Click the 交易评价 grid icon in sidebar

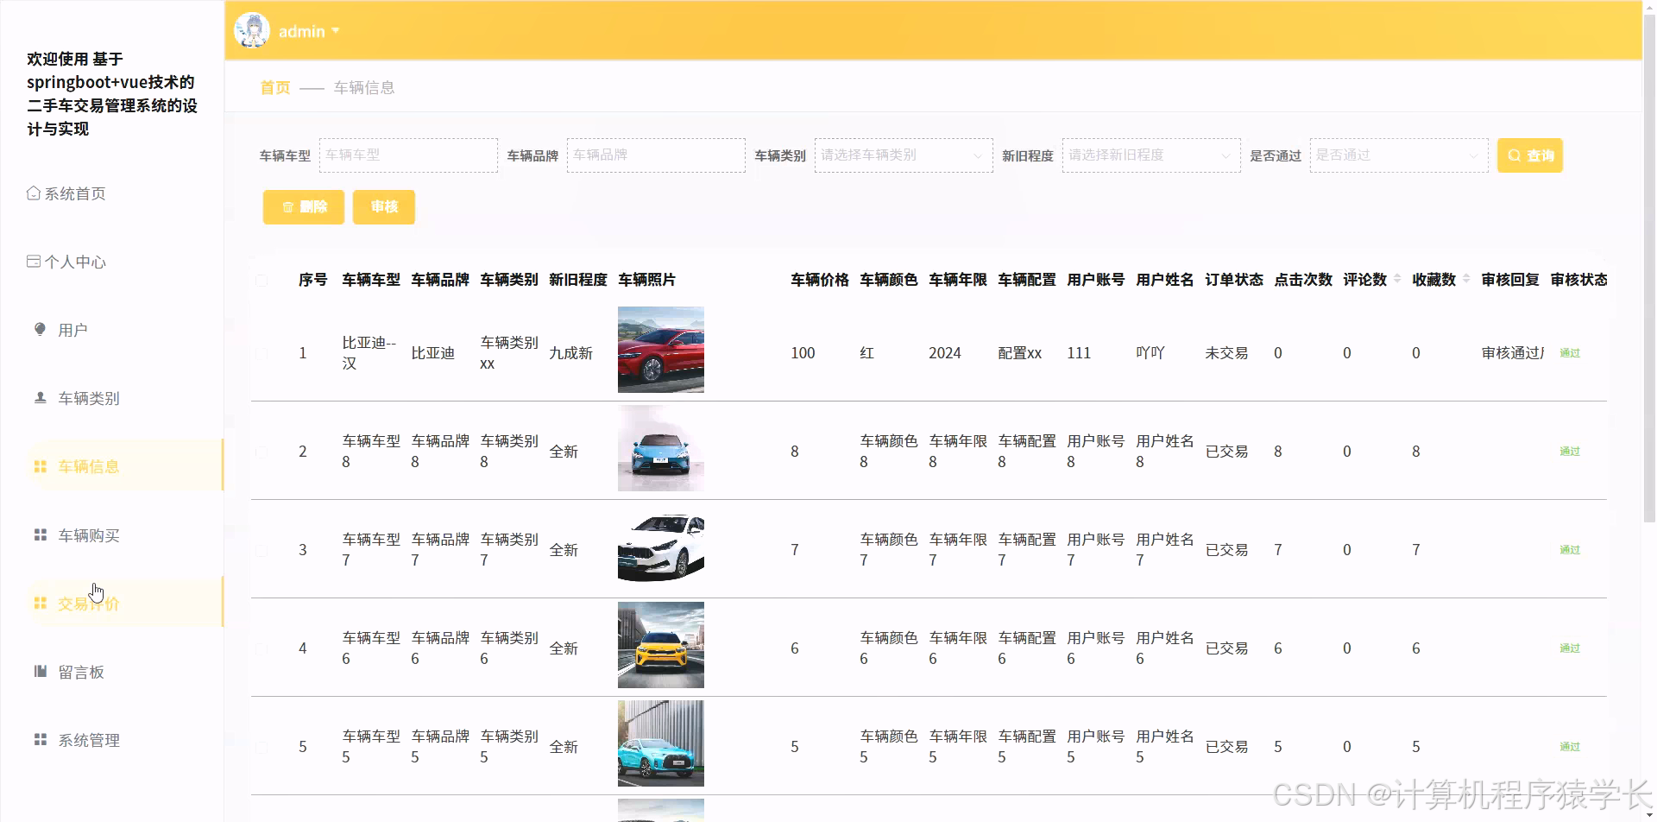[40, 603]
